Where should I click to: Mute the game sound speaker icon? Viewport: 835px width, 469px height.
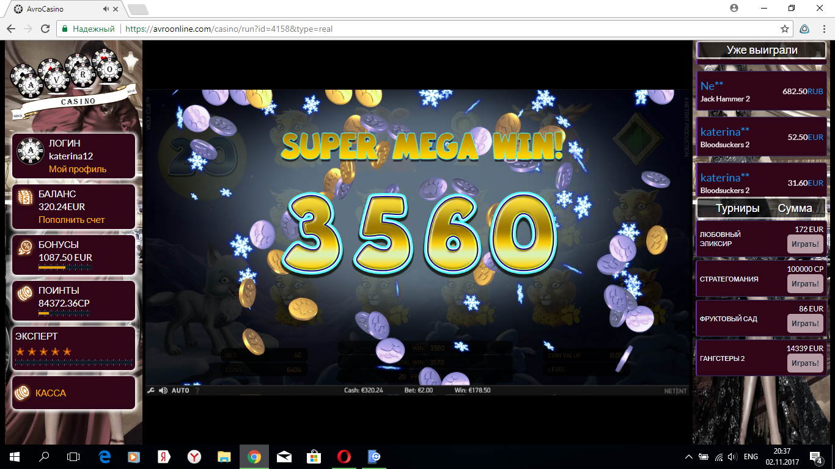point(163,390)
